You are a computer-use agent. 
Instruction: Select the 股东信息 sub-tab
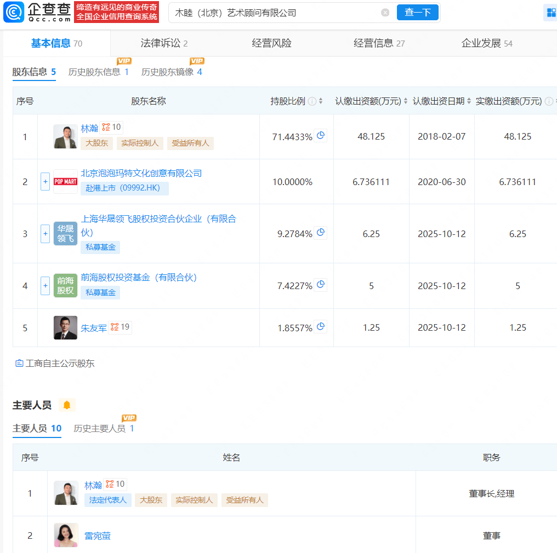point(34,72)
